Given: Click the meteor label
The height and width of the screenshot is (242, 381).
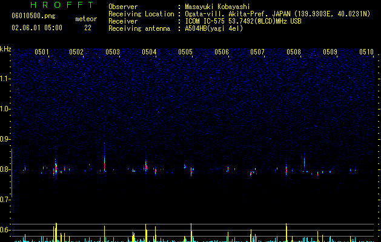Looking at the screenshot, I should tap(86, 19).
